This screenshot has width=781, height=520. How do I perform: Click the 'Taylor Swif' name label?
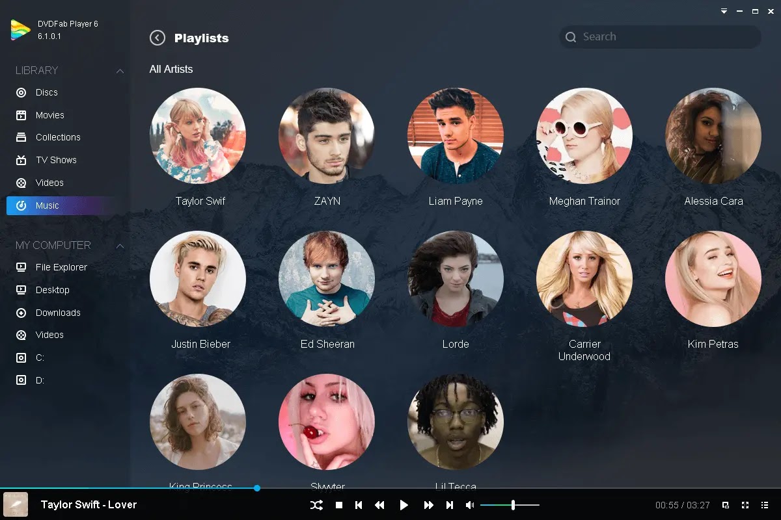tap(200, 201)
